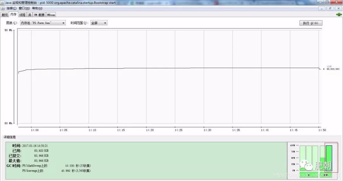Select the 内存 tab
The height and width of the screenshot is (181, 343).
[x=14, y=14]
